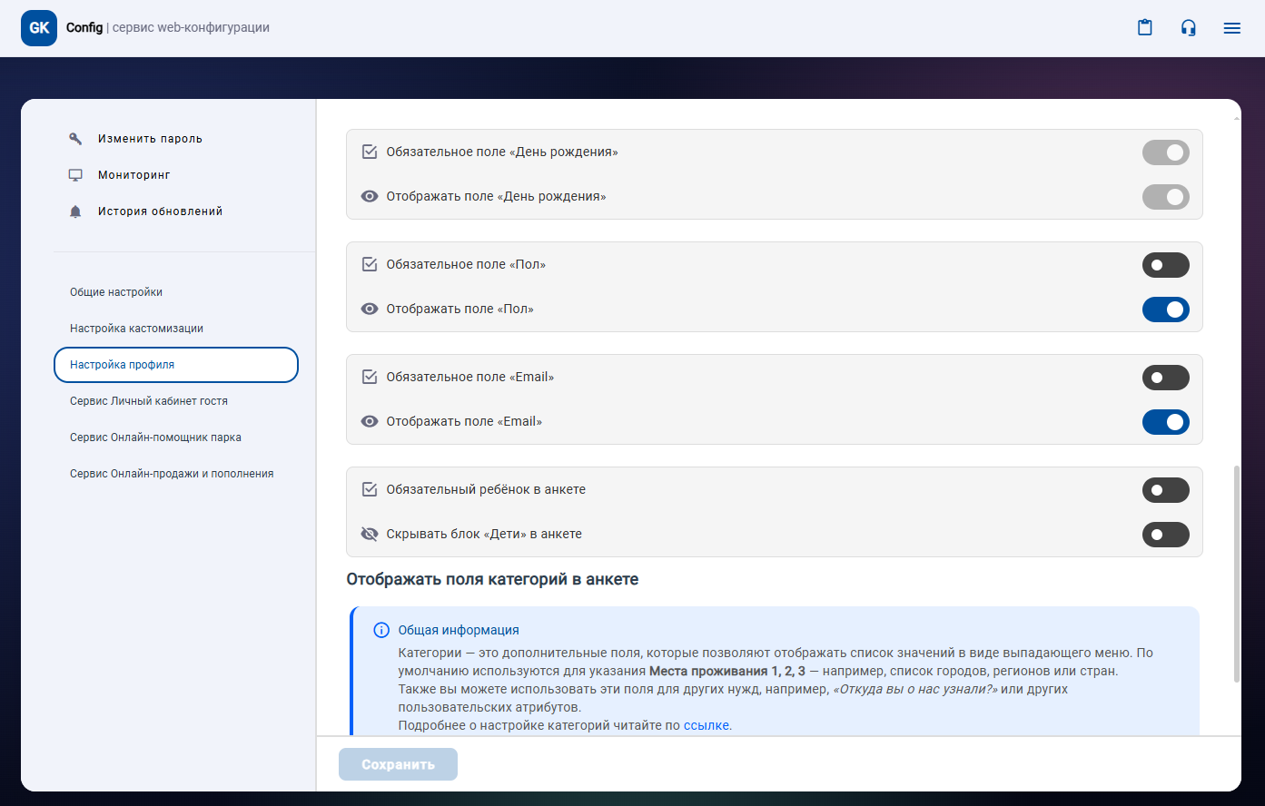Open the hamburger menu icon
1265x806 pixels.
coord(1231,28)
